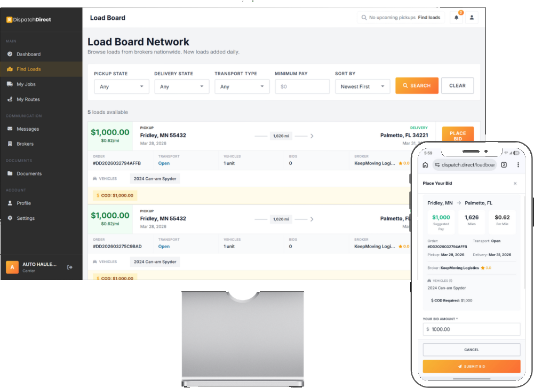Click the Settings gear icon

pos(10,218)
